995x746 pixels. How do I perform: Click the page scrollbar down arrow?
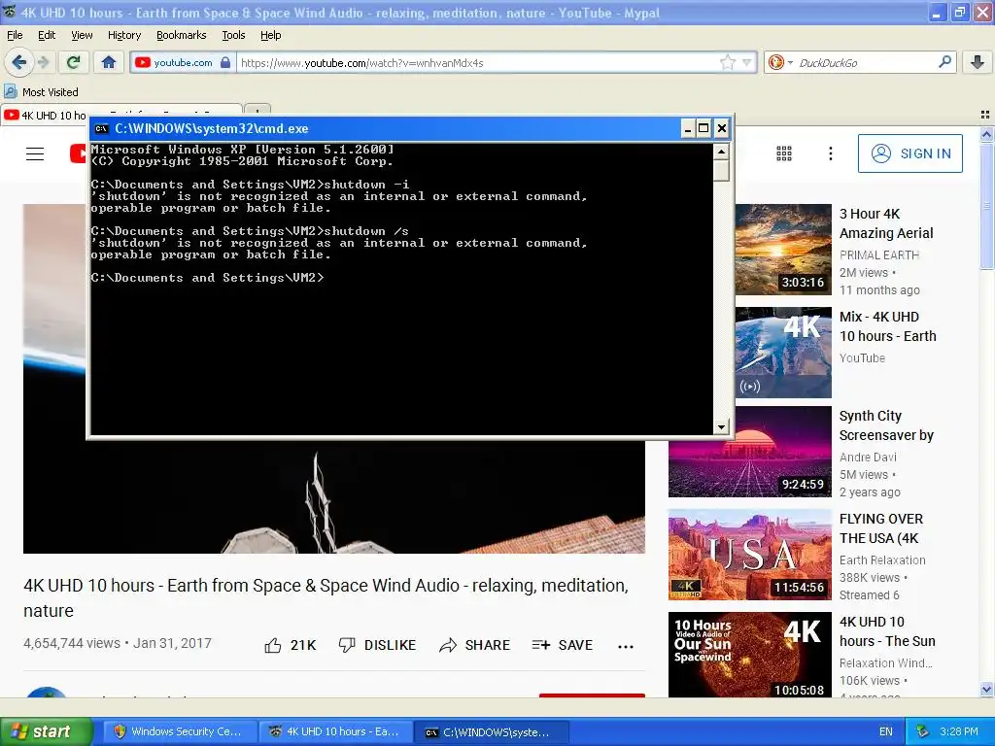pos(986,690)
